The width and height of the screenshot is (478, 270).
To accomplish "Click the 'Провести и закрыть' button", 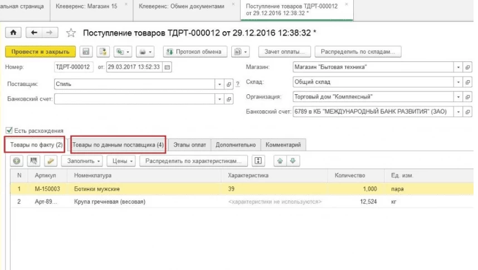I will click(x=40, y=52).
